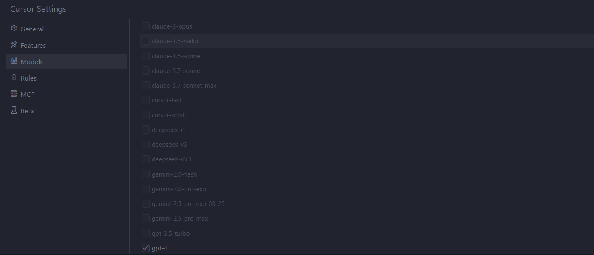
Task: Click the claude-3-opus model name
Action: pos(172,26)
